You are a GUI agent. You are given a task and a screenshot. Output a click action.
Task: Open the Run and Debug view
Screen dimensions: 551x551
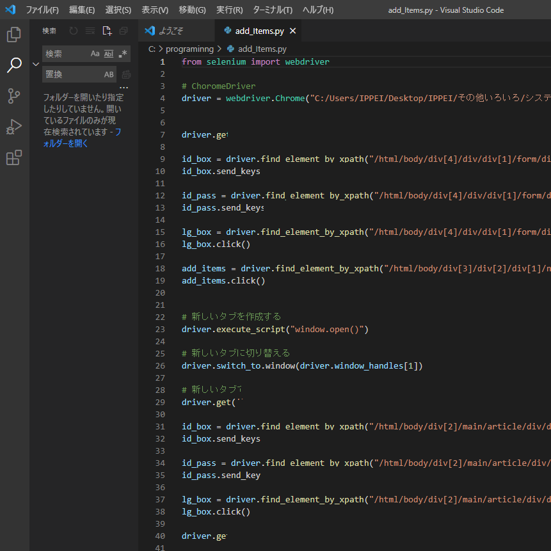[x=14, y=127]
